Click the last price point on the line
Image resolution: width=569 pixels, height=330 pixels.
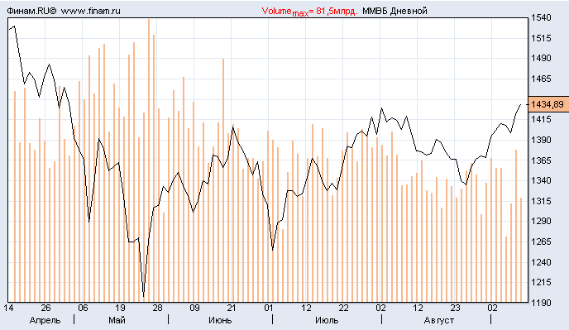click(521, 104)
